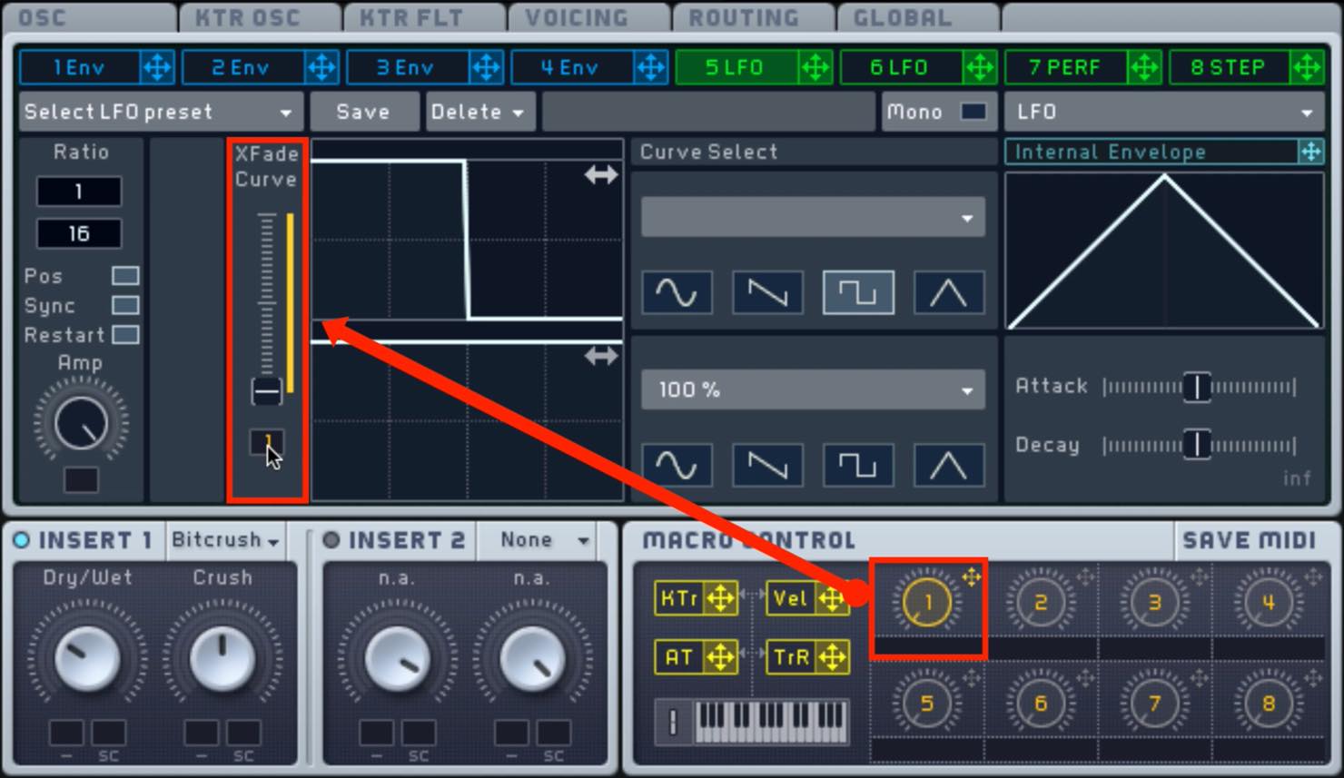The image size is (1344, 778).
Task: Click the KTr modulation cross icon
Action: pyautogui.click(x=720, y=599)
